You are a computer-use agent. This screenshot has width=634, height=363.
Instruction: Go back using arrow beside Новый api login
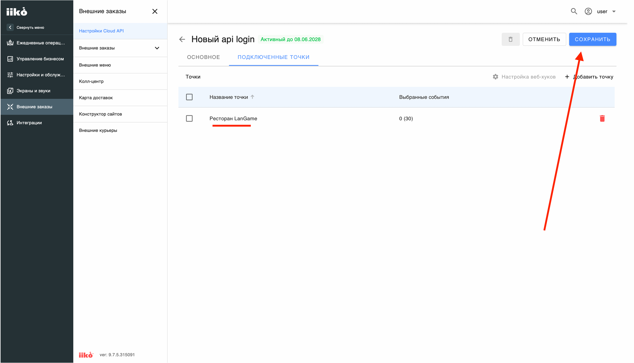tap(182, 39)
